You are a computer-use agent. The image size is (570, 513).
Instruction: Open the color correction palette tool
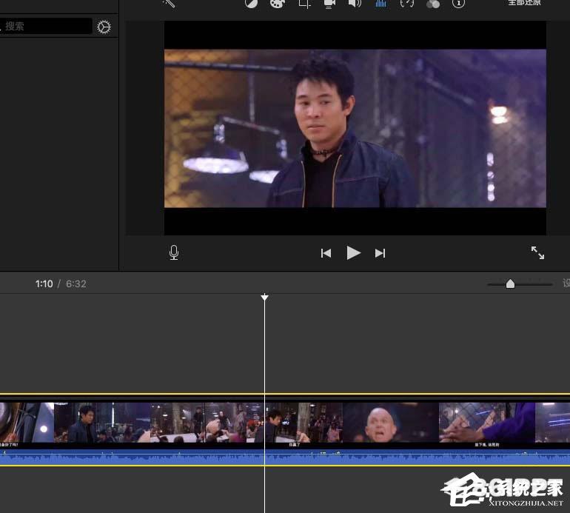(278, 4)
